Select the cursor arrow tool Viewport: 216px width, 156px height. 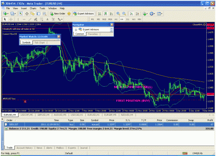tap(5, 19)
